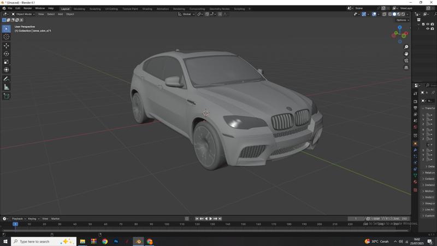The image size is (437, 246).
Task: Enable wireframe viewport shading
Action: click(x=390, y=14)
